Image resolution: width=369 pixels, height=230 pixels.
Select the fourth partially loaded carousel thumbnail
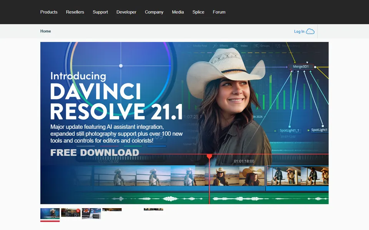[x=112, y=210]
